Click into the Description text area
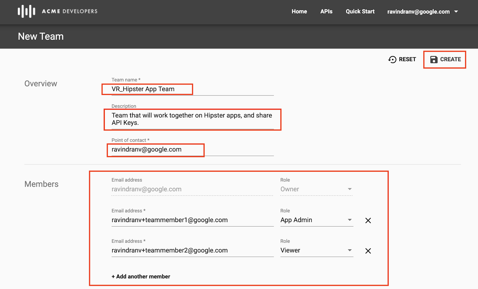 click(193, 119)
